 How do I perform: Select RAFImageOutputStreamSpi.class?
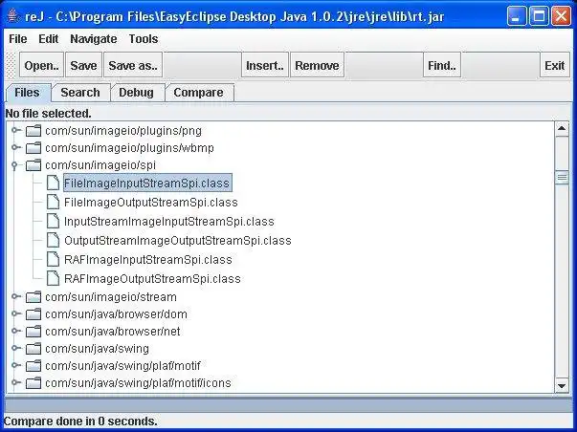pos(152,279)
